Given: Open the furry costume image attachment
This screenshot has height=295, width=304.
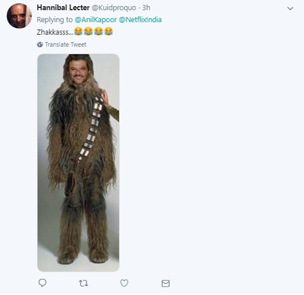Looking at the screenshot, I should click(78, 163).
